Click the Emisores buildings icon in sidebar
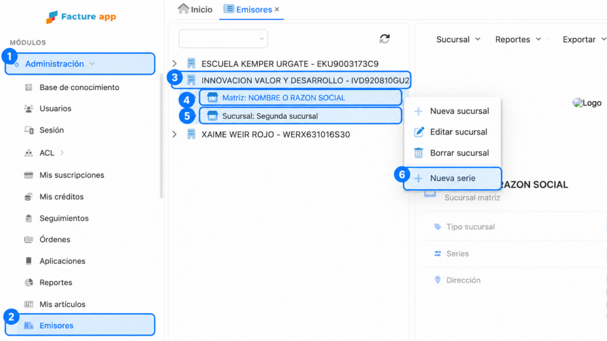Viewport: 607px width, 341px height. click(28, 326)
